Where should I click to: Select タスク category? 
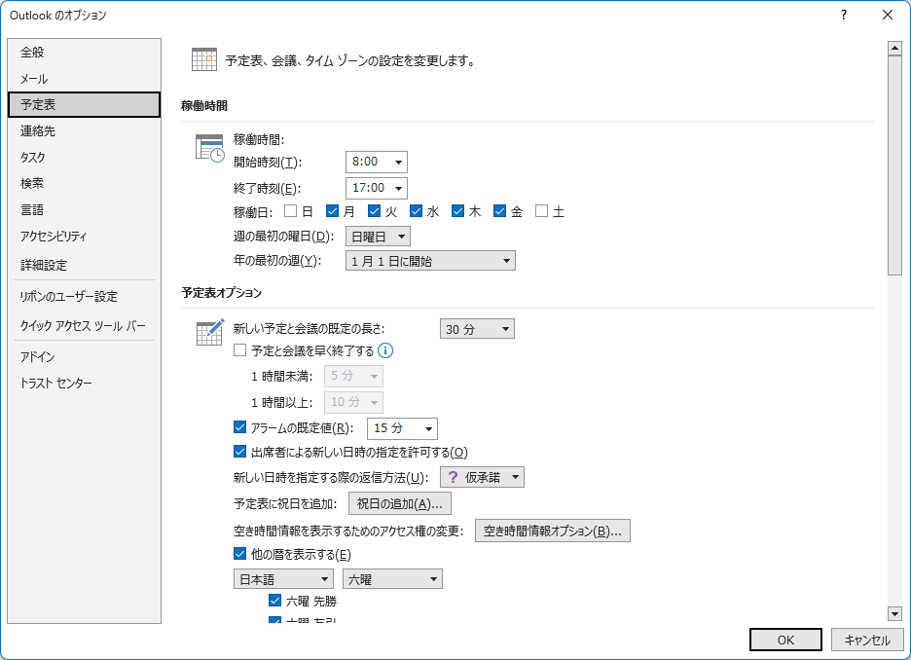coord(85,157)
